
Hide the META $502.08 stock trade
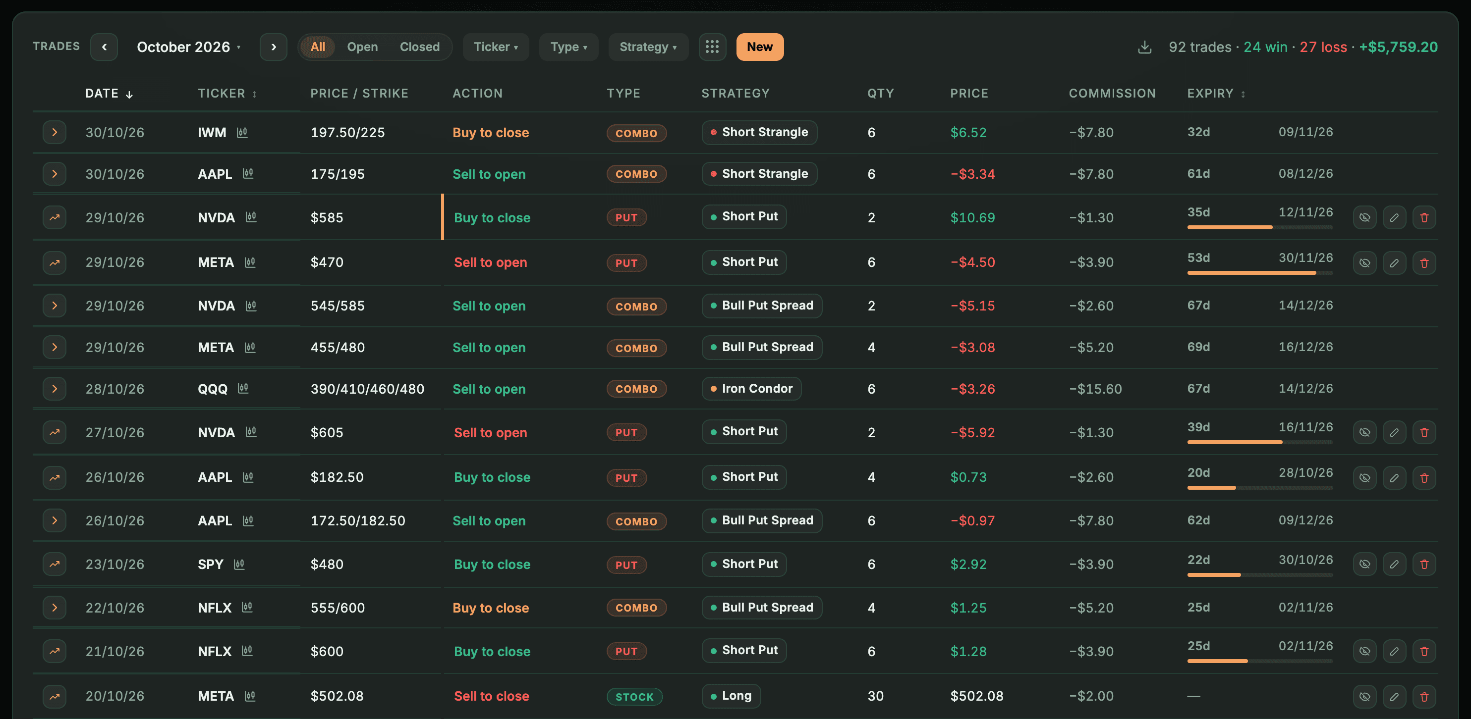[x=1364, y=696]
